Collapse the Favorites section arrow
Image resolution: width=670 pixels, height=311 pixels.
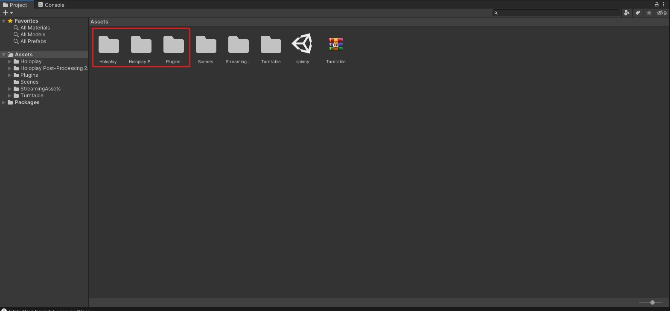[x=4, y=21]
